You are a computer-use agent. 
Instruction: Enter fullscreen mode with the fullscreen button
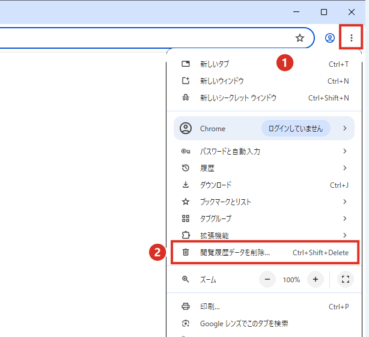[x=346, y=279]
